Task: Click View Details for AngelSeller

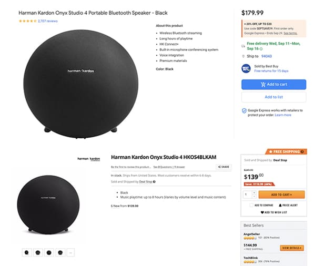Action: coord(292,248)
